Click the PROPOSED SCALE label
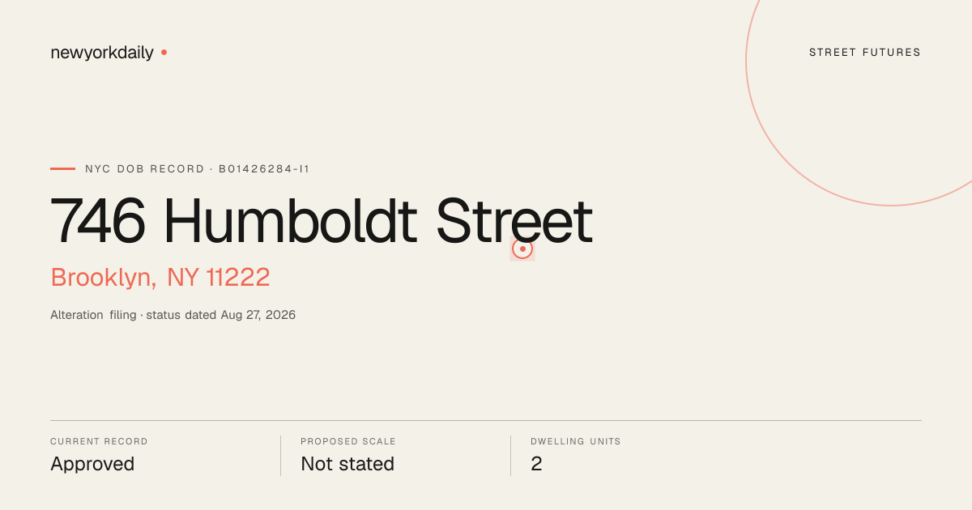 point(348,442)
